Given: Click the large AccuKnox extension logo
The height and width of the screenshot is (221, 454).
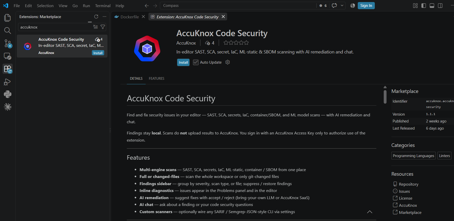Looking at the screenshot, I should (147, 49).
